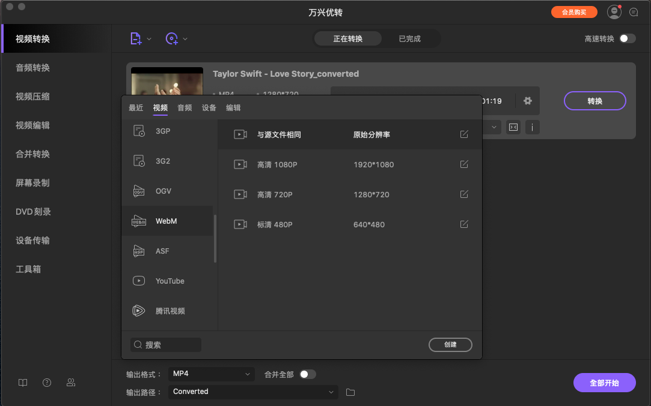Click the 会员购买 button

(x=574, y=11)
